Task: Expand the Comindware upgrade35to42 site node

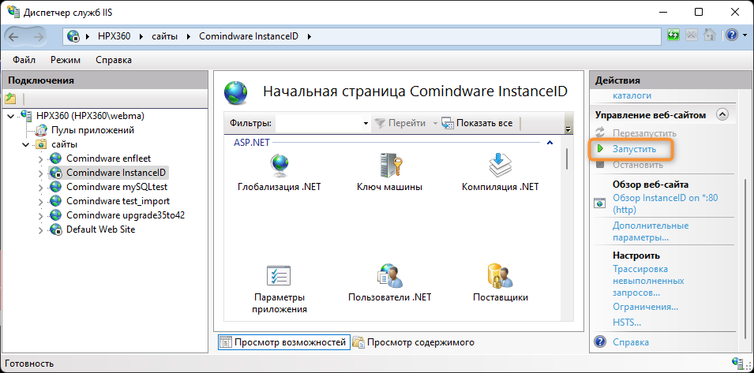Action: click(41, 215)
